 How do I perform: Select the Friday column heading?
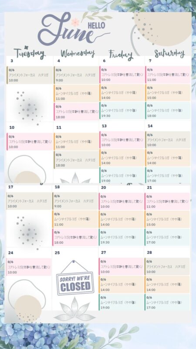[121, 55]
